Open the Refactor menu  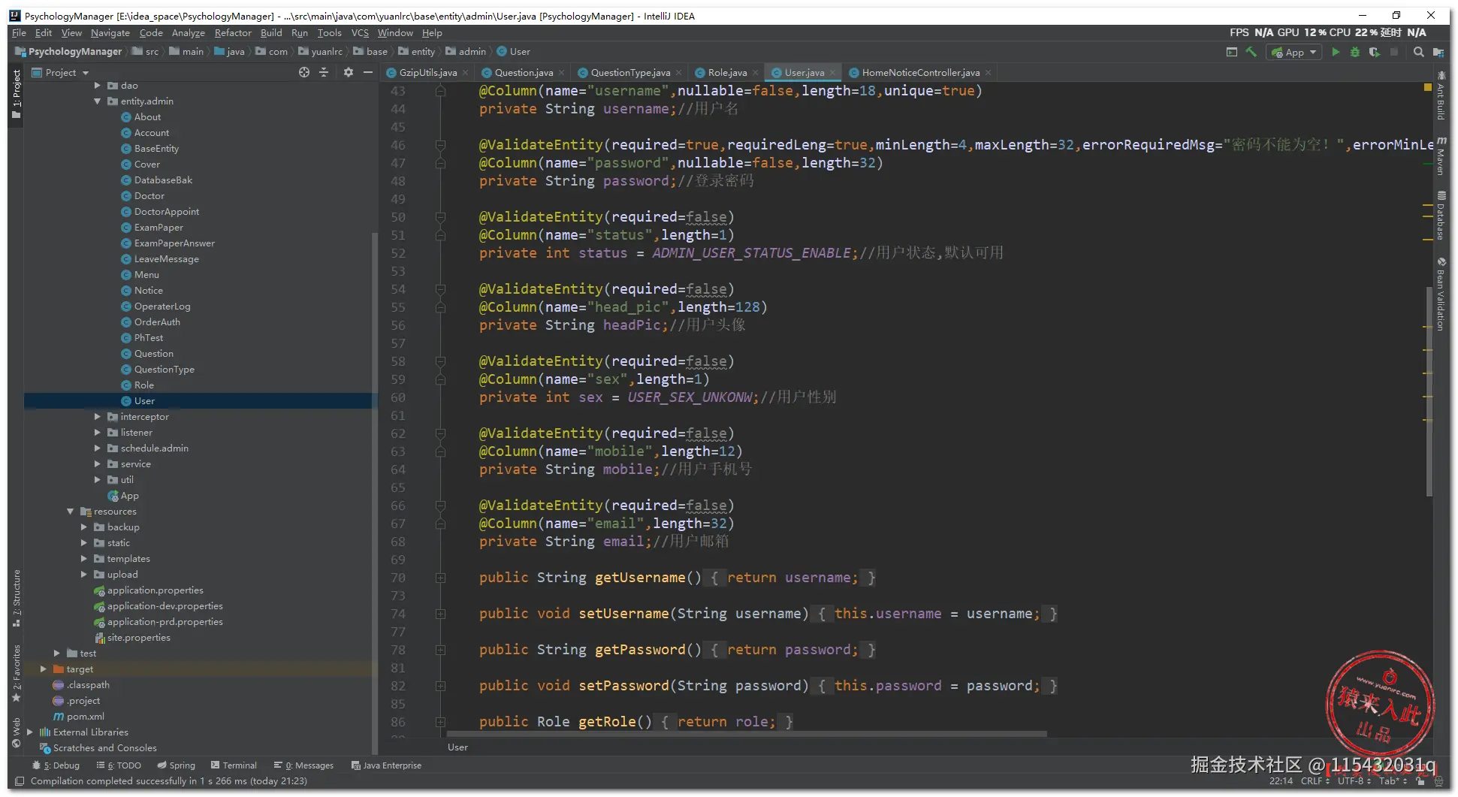(x=232, y=32)
